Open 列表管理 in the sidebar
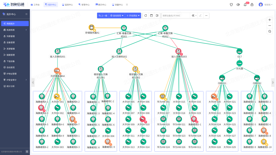Screen dimensions: 276x155 (x=15, y=36)
